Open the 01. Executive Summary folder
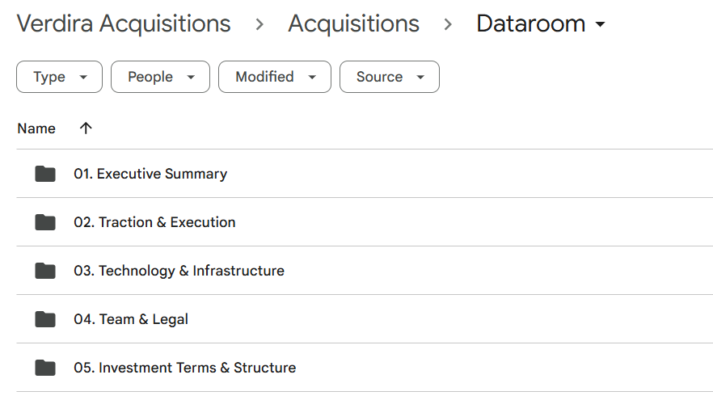The image size is (713, 400). 150,174
